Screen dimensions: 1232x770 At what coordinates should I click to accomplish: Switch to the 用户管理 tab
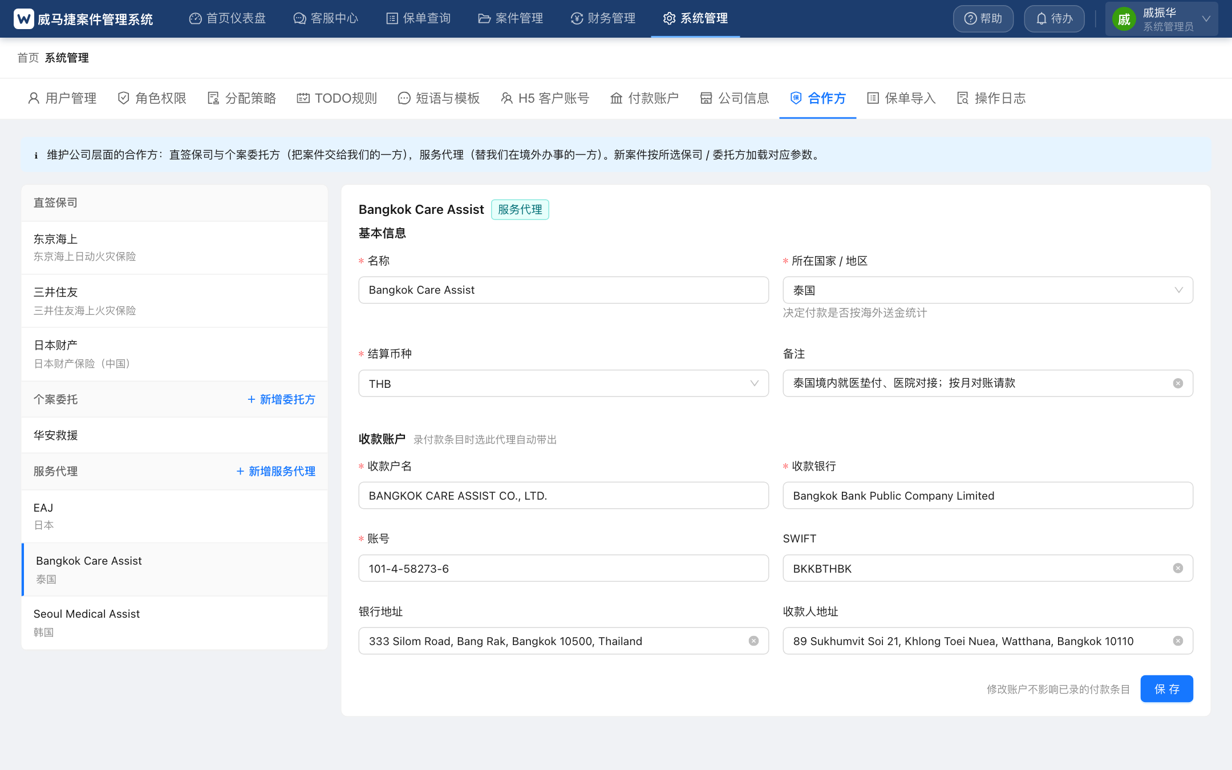[62, 98]
